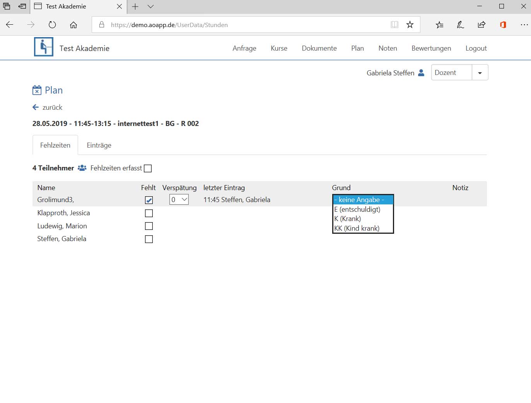Image resolution: width=531 pixels, height=403 pixels.
Task: Open the Anfrage menu item
Action: point(244,48)
